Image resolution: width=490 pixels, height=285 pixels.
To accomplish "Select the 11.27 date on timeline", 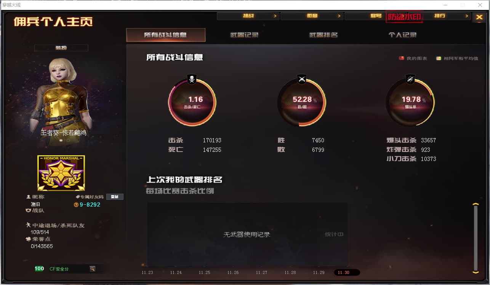I will tap(261, 272).
